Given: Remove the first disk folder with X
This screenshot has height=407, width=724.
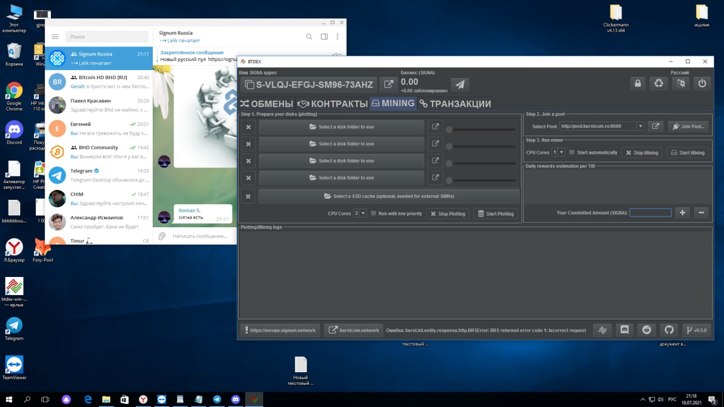Looking at the screenshot, I should click(248, 127).
